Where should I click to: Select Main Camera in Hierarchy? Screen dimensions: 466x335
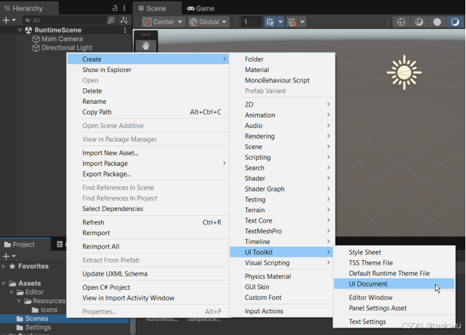[62, 39]
